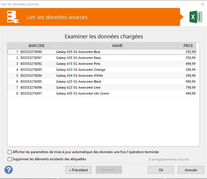
Task: Select the price 999,99 cell
Action: 188,81
